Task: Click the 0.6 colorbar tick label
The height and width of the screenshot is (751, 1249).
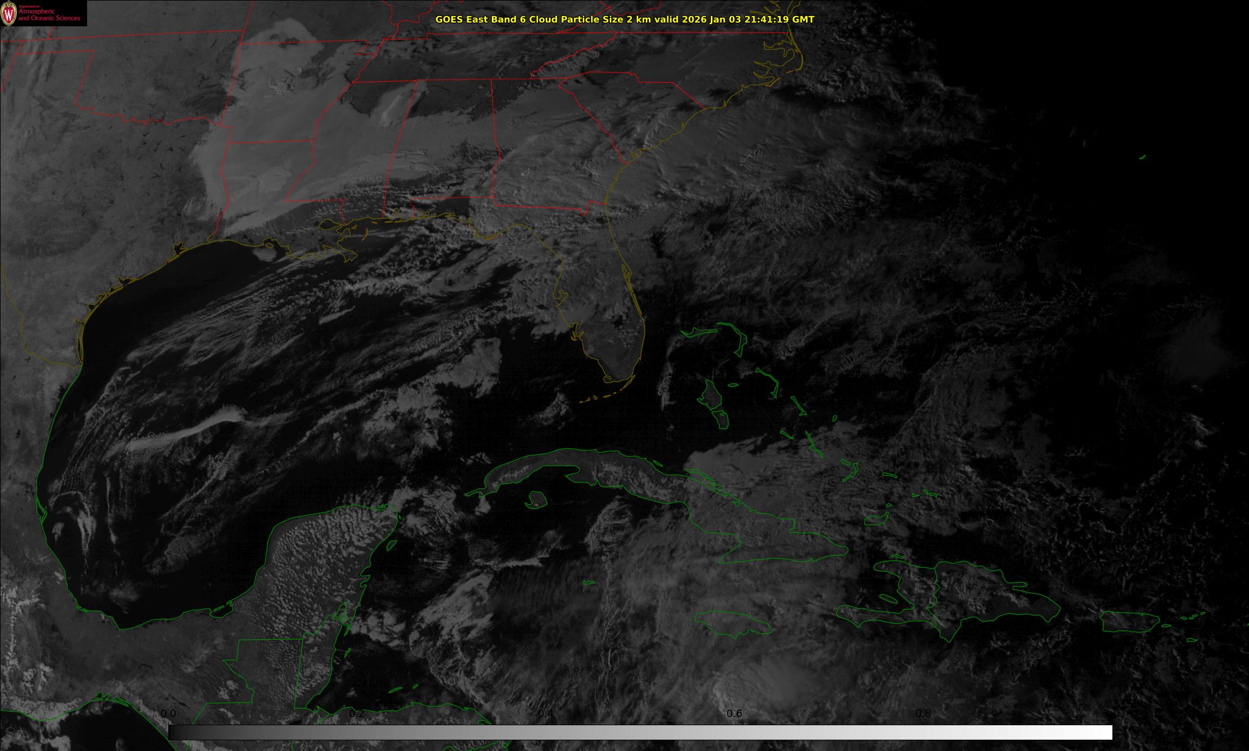Action: pyautogui.click(x=734, y=714)
